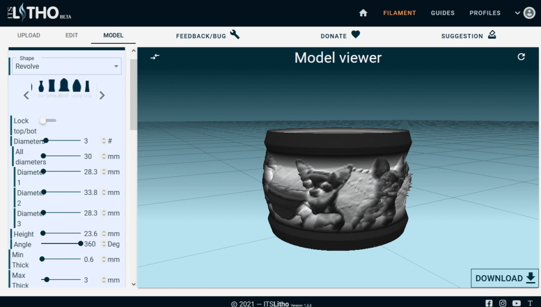The image size is (541, 307).
Task: Open the GUIDES menu item
Action: (443, 13)
